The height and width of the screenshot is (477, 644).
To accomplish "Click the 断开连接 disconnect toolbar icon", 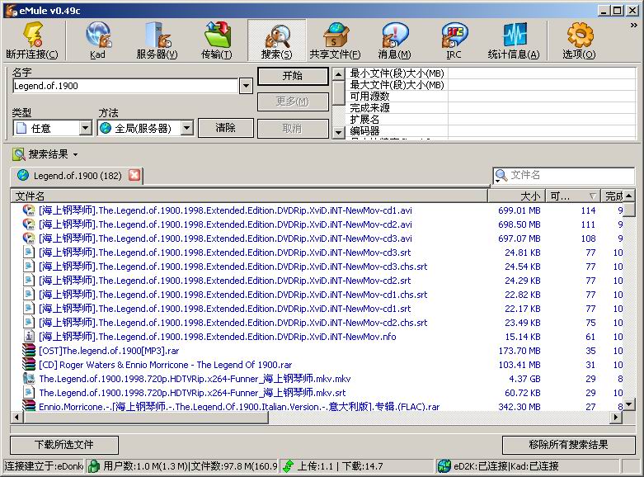I will tap(32, 40).
